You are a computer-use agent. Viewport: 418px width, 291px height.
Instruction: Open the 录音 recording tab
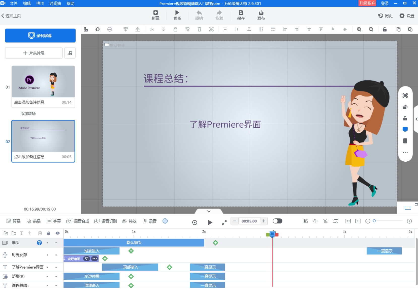coord(150,221)
